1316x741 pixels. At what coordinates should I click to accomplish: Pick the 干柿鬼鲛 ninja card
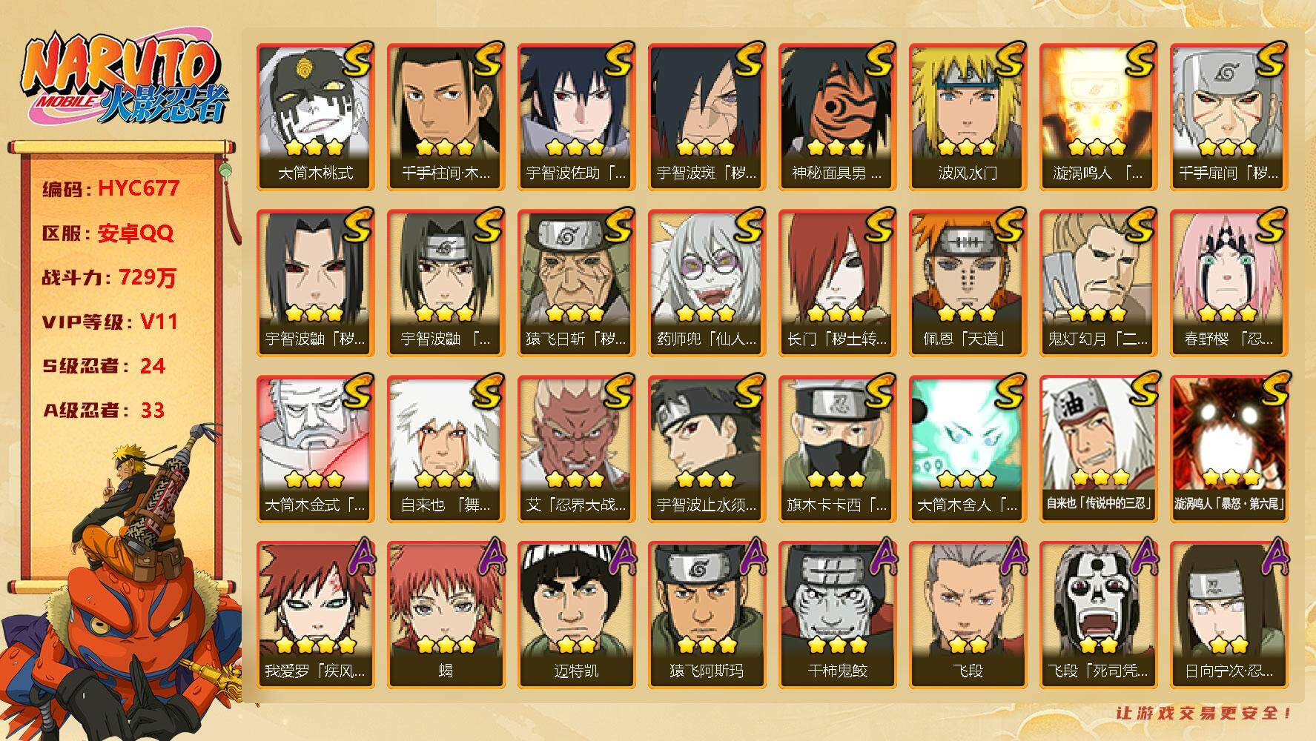pos(837,615)
